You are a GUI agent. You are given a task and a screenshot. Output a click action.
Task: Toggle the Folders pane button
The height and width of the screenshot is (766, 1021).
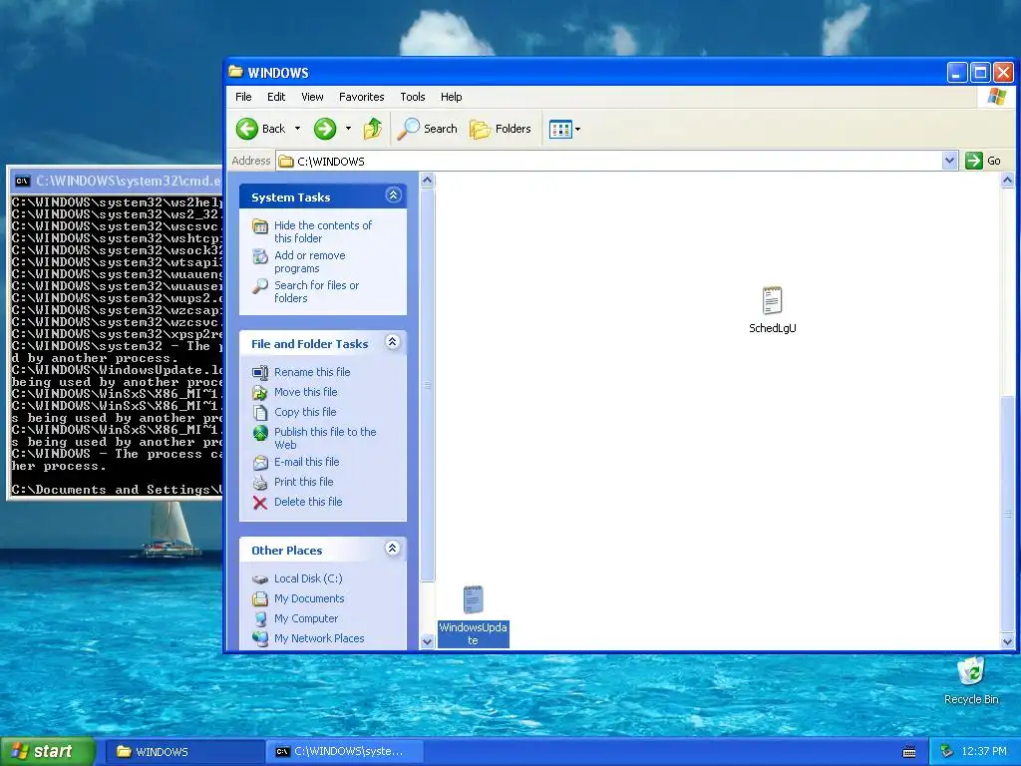click(x=501, y=129)
